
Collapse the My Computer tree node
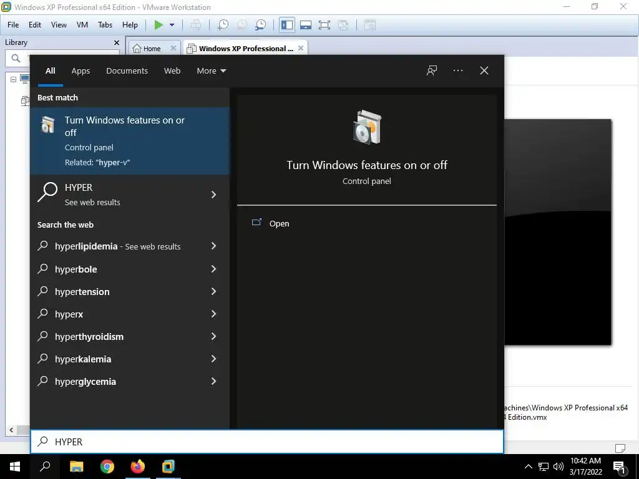tap(13, 79)
